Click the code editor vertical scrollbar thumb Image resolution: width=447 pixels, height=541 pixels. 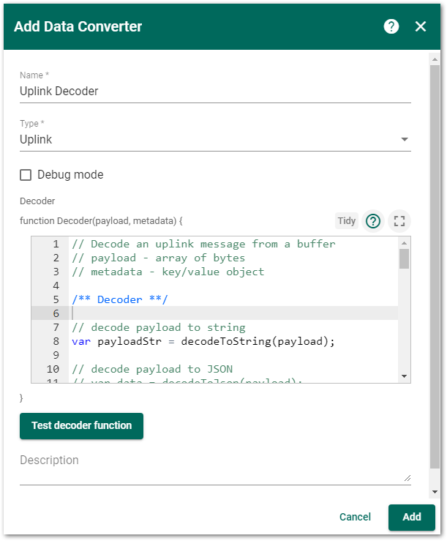point(404,259)
